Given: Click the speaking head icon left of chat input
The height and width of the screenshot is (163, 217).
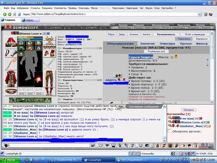Looking at the screenshot, I should [6, 146].
